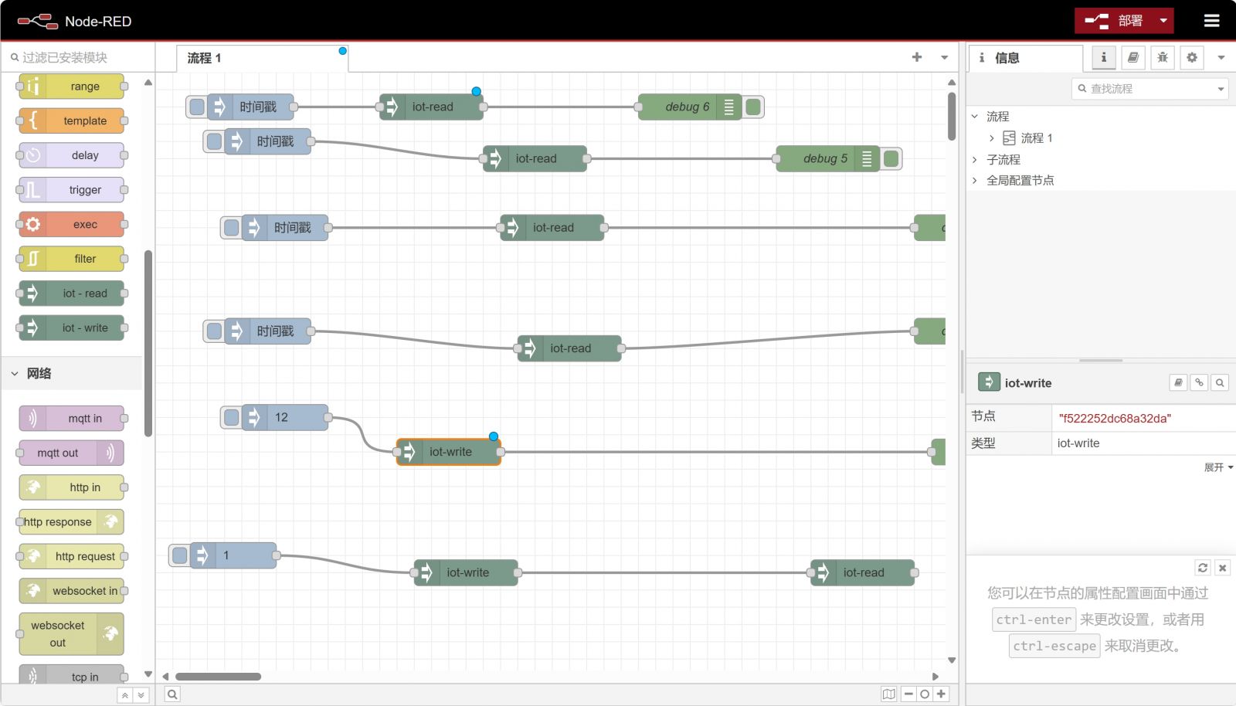Screen dimensions: 1236x706
Task: Expand the 全局配置节点 tree section
Action: pyautogui.click(x=975, y=181)
